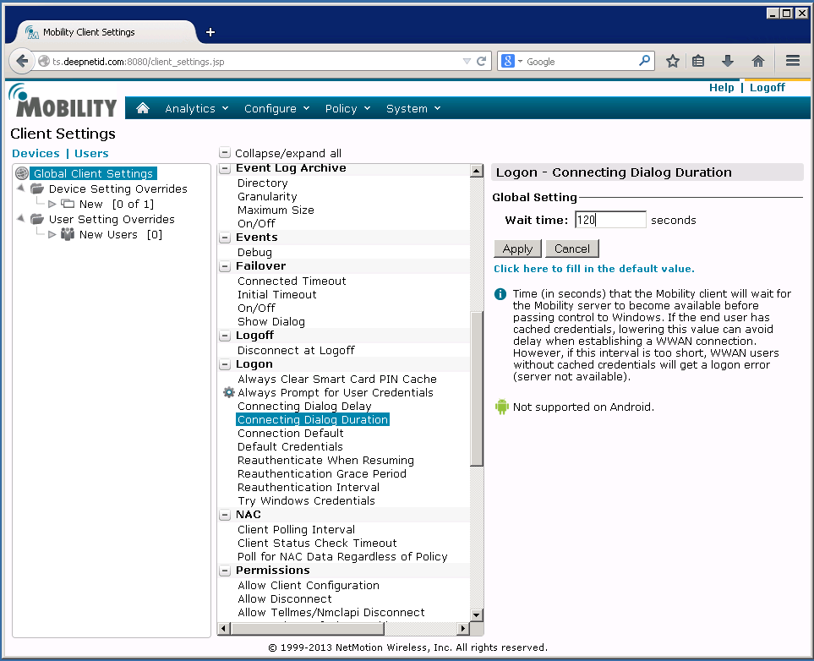This screenshot has height=661, width=814.
Task: Click the settings list vertical scrollbar
Action: point(477,389)
